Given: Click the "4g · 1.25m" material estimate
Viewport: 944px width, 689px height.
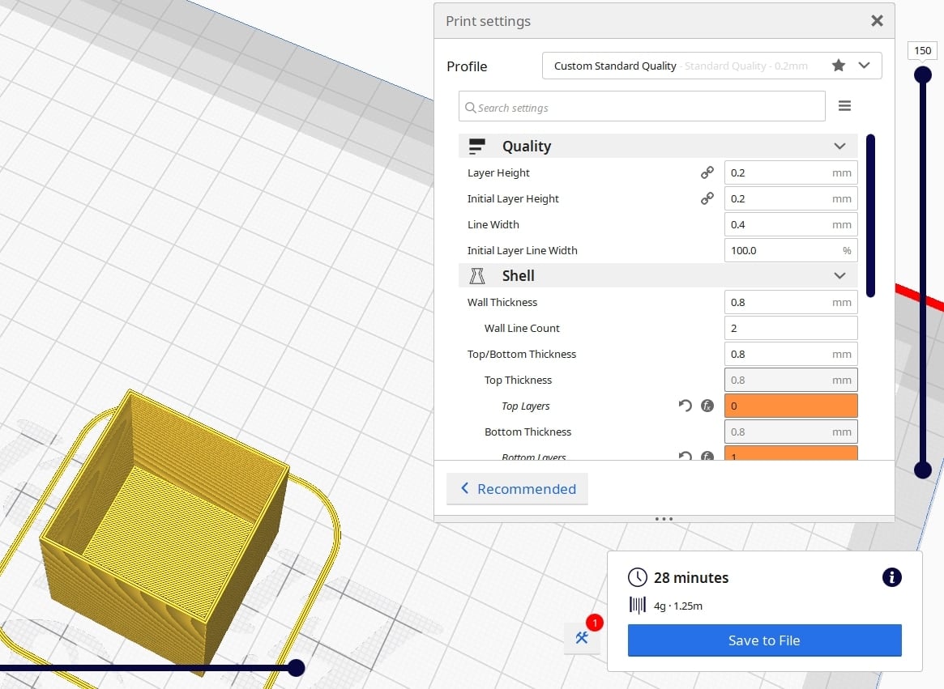Looking at the screenshot, I should (x=678, y=606).
